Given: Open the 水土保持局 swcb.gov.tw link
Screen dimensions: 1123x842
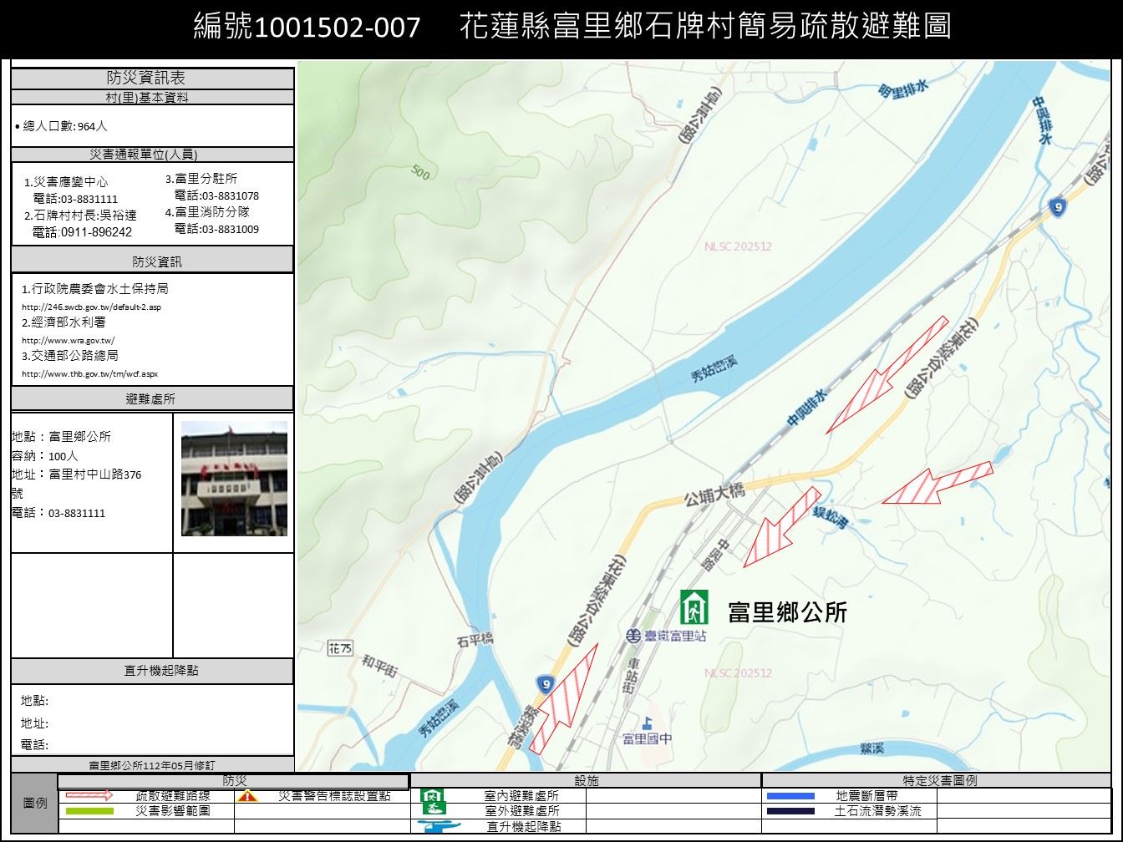Looking at the screenshot, I should coord(91,307).
